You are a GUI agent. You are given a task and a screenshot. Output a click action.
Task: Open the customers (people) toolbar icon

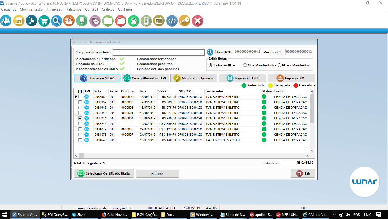coord(6,21)
